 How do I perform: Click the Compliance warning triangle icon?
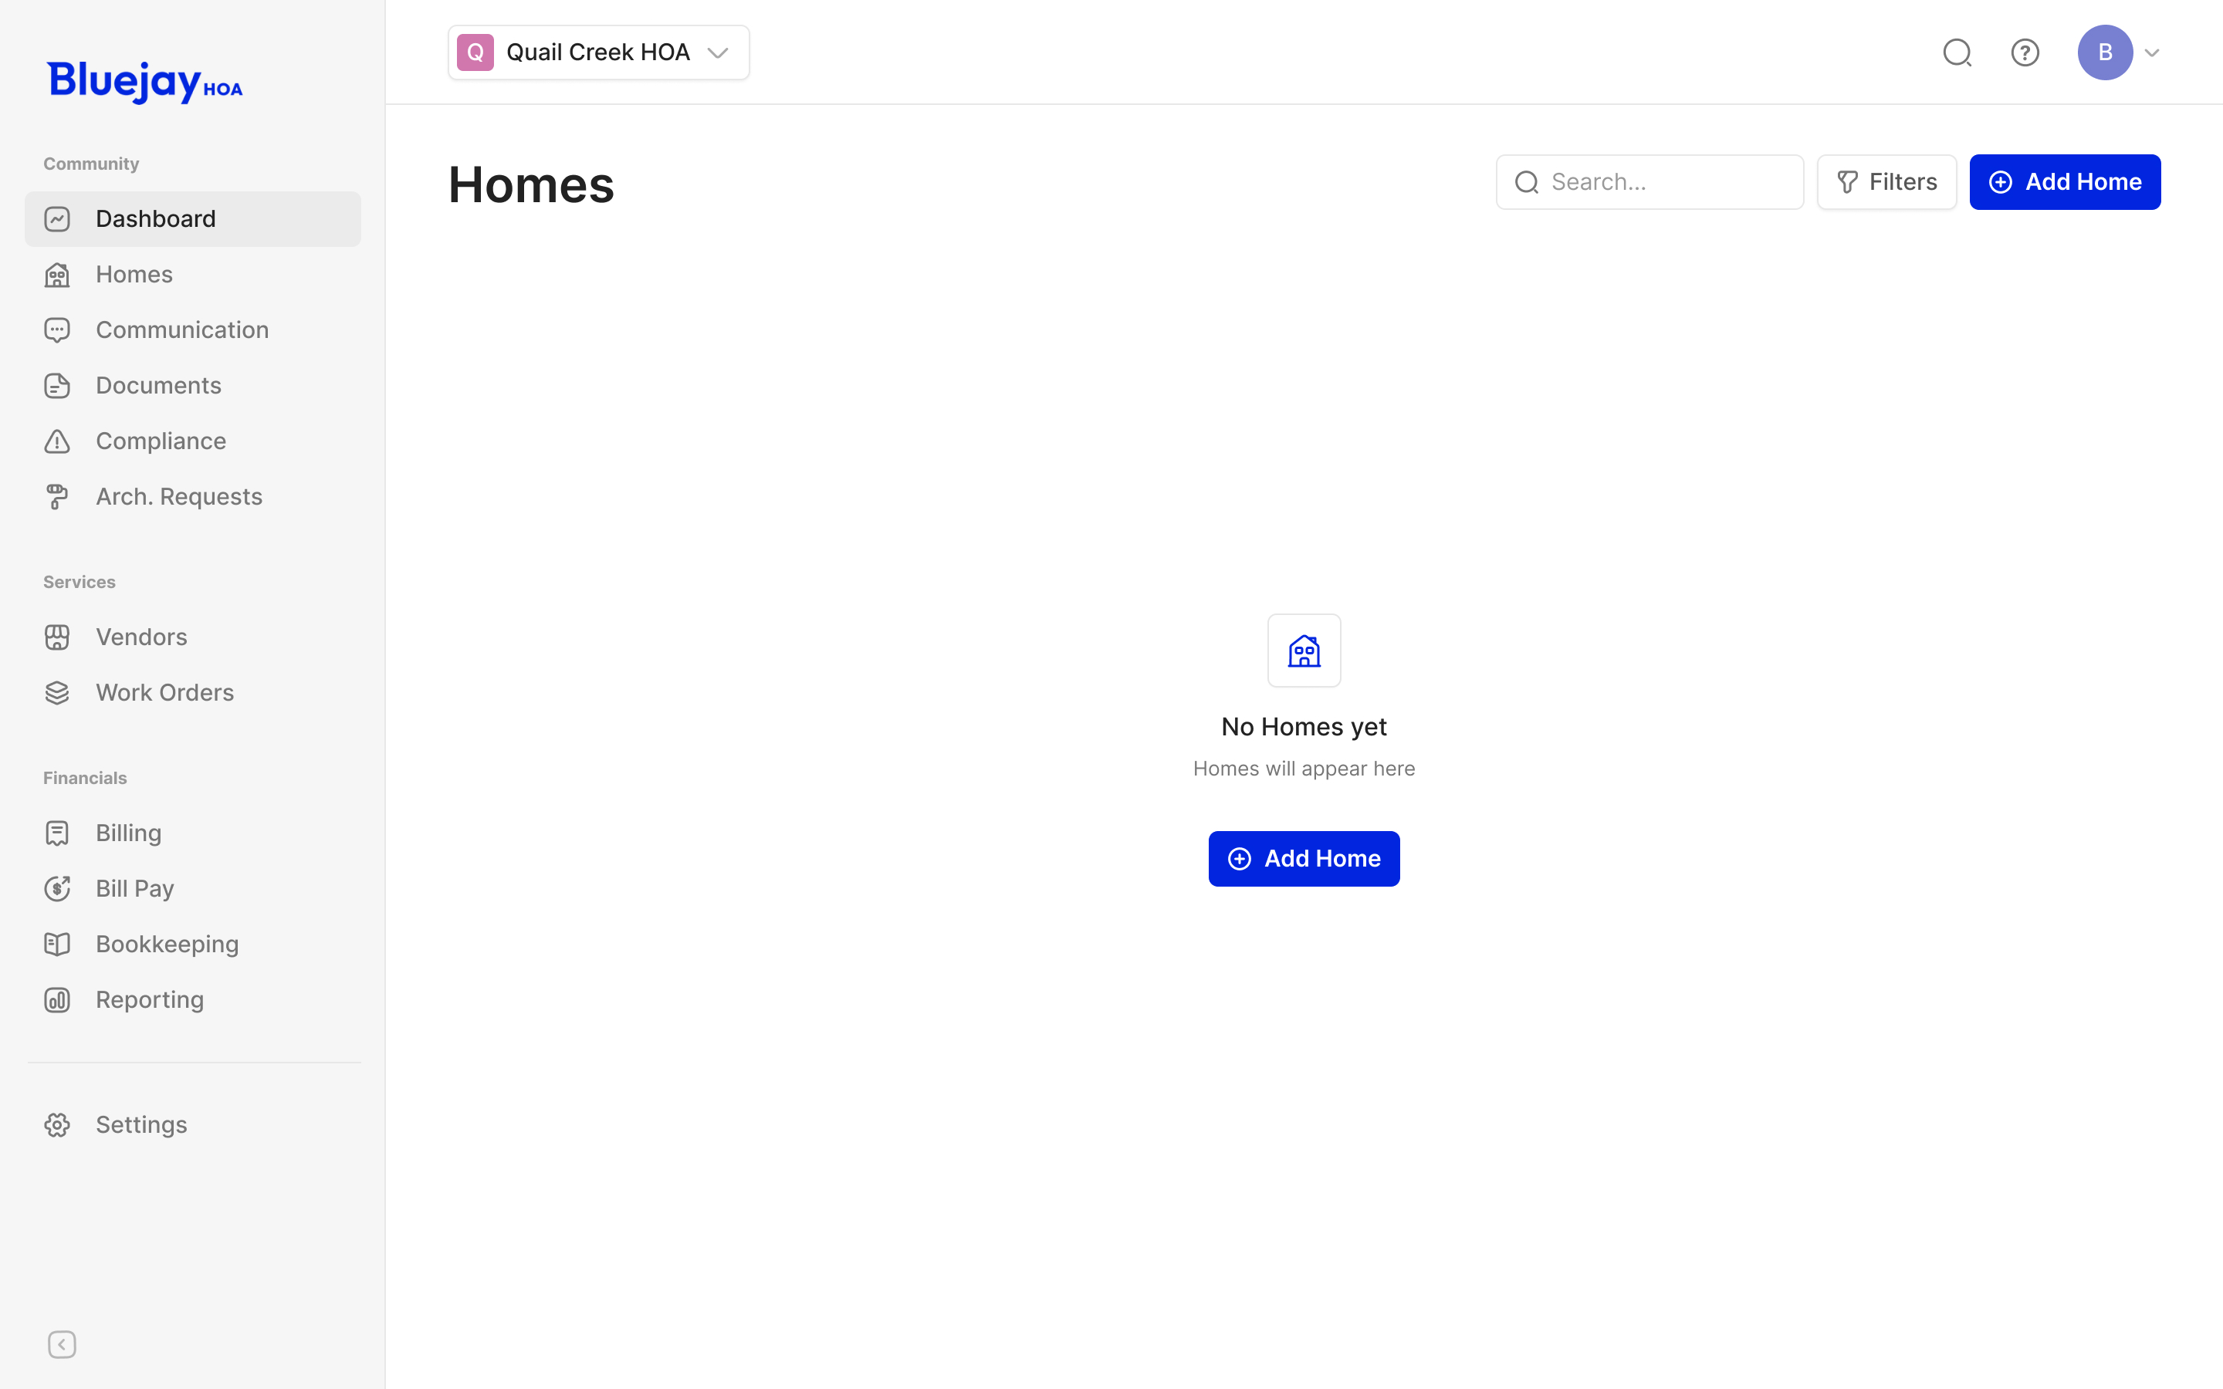[x=57, y=441]
